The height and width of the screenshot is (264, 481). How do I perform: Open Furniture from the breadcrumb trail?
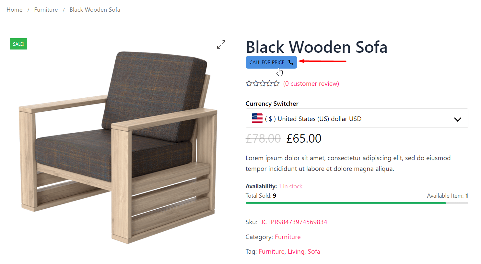click(46, 9)
